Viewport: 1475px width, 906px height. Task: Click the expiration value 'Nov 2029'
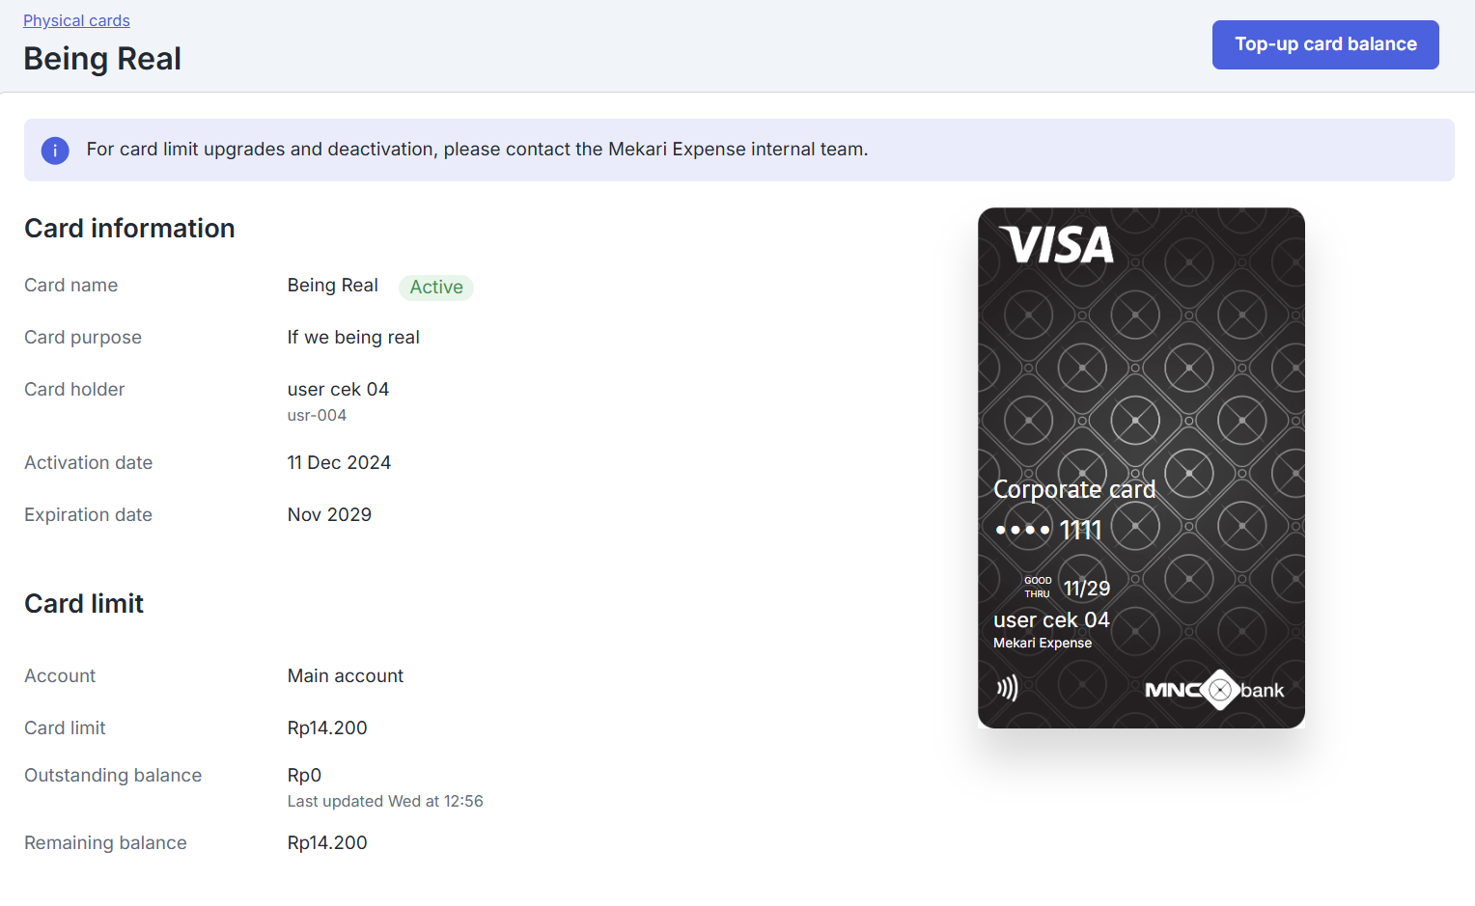click(x=329, y=515)
